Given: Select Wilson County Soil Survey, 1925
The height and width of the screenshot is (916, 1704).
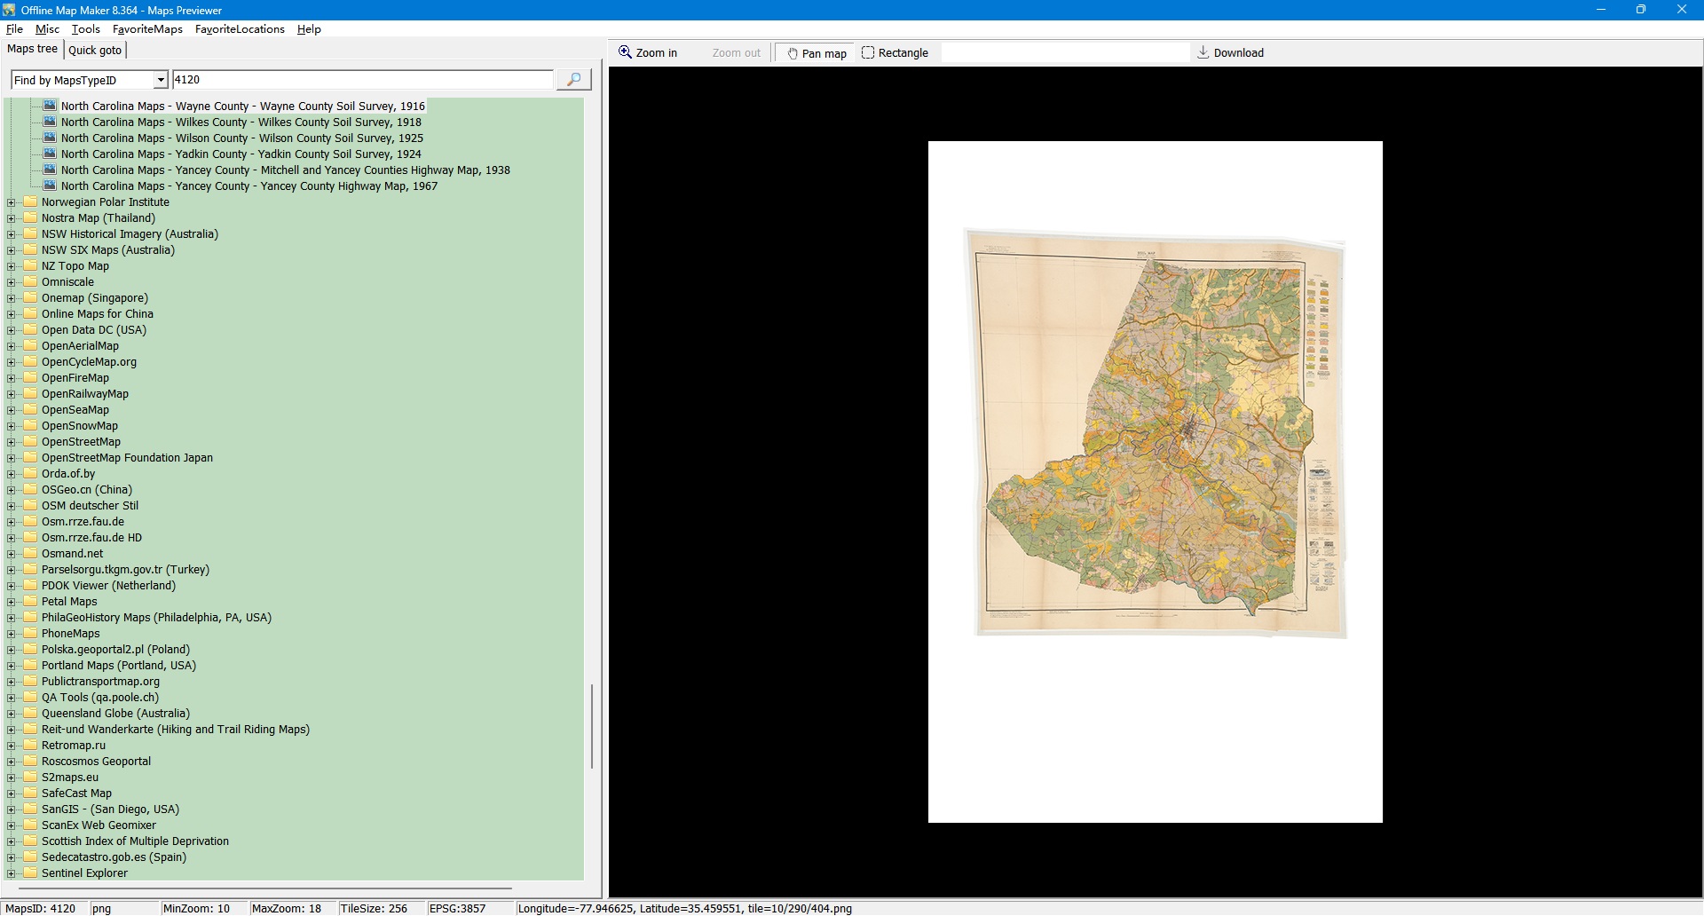Looking at the screenshot, I should [241, 138].
